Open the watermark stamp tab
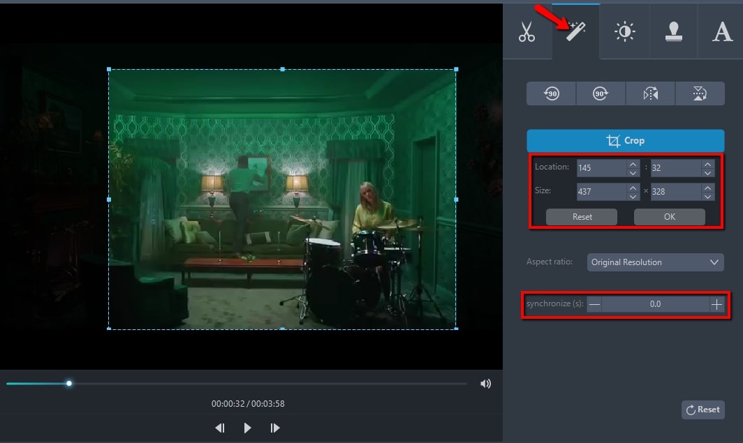The height and width of the screenshot is (443, 743). click(x=673, y=31)
